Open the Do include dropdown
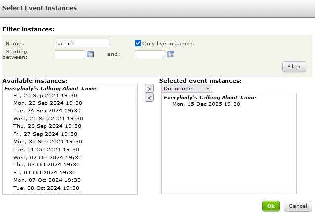The width and height of the screenshot is (315, 213). [186, 88]
